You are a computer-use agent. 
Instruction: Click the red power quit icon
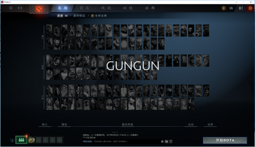tap(250, 8)
